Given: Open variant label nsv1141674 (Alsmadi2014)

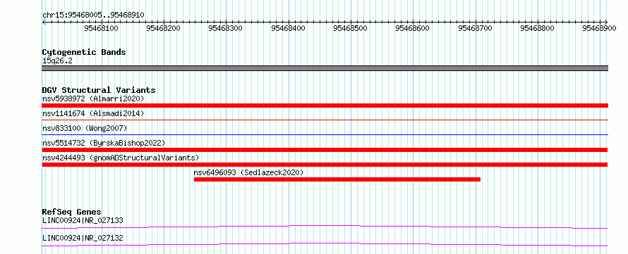Looking at the screenshot, I should click(93, 113).
